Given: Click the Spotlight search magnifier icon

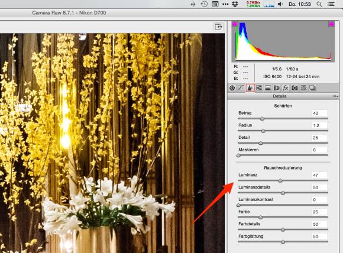Looking at the screenshot, I should click(x=319, y=4).
